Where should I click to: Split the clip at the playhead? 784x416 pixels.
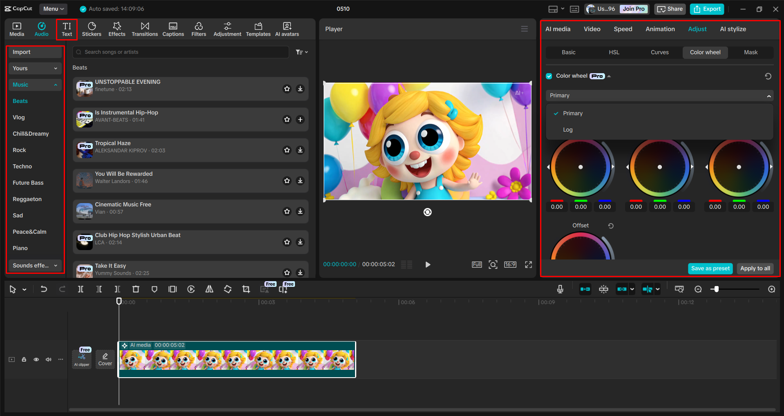(x=80, y=289)
